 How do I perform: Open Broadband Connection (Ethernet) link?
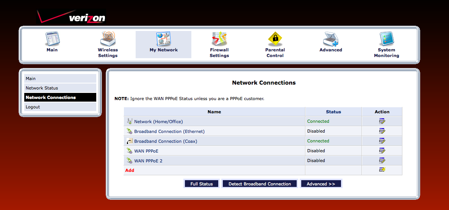coord(169,131)
